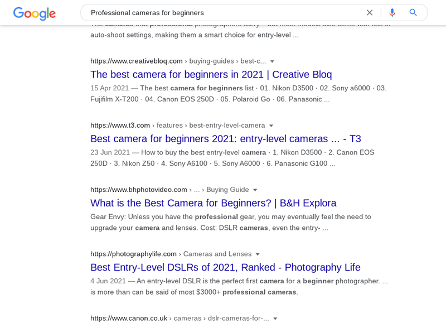
Task: Open the photographylife.com result options arrow
Action: pos(258,254)
